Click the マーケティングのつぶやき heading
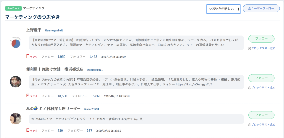Image resolution: width=284 pixels, height=138 pixels. pyautogui.click(x=32, y=17)
